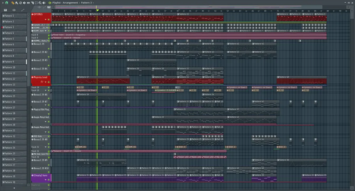Select the Delete tool
355x191 pixels.
point(21,3)
